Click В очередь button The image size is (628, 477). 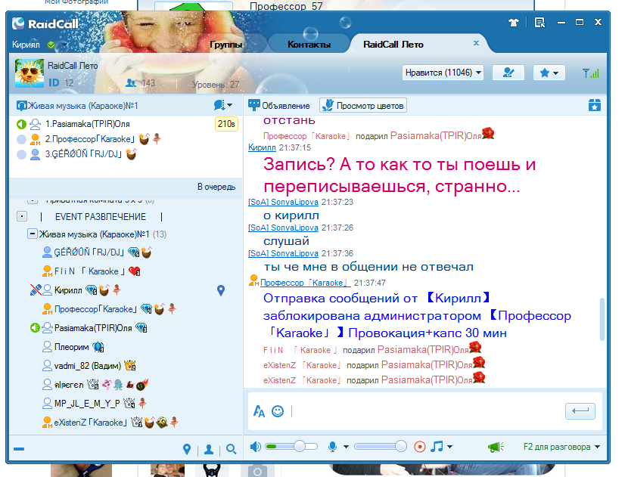[216, 187]
